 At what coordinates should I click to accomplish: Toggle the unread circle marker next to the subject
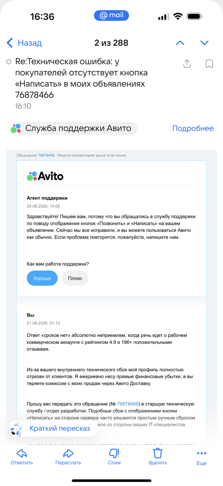9,62
